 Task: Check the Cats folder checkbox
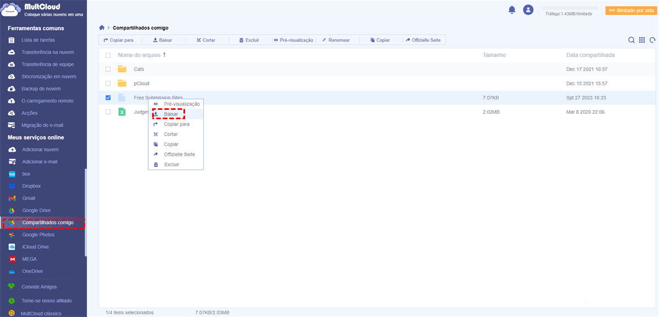[108, 69]
